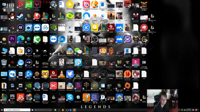Click the taskbar clock
The width and height of the screenshot is (200, 112).
tap(188, 110)
